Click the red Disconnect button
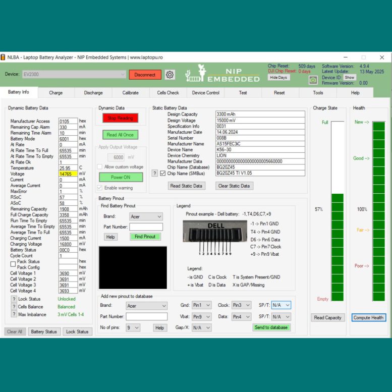 click(x=145, y=75)
